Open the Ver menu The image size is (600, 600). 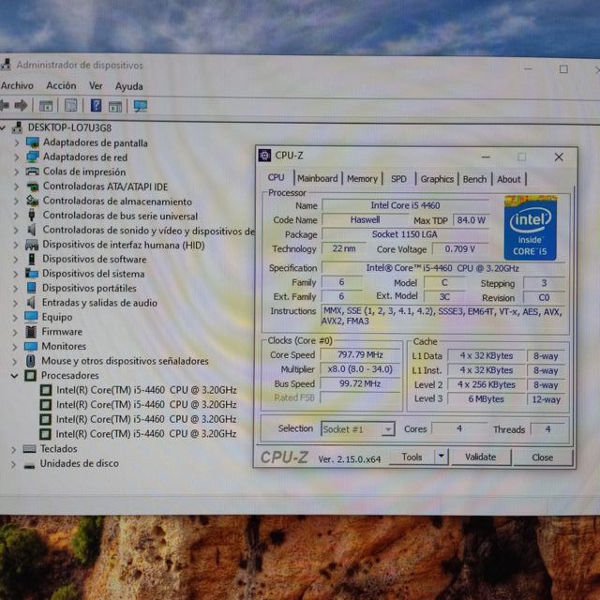pos(96,85)
